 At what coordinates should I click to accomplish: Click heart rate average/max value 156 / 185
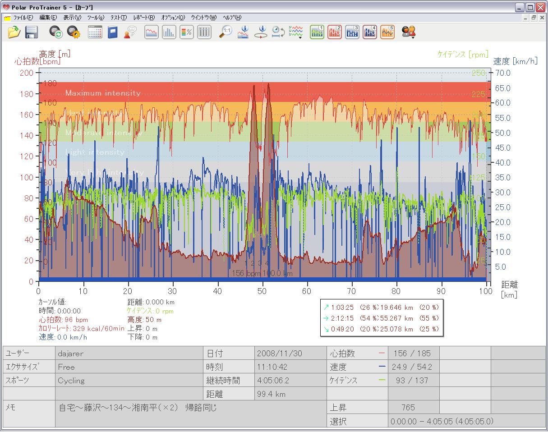point(413,353)
